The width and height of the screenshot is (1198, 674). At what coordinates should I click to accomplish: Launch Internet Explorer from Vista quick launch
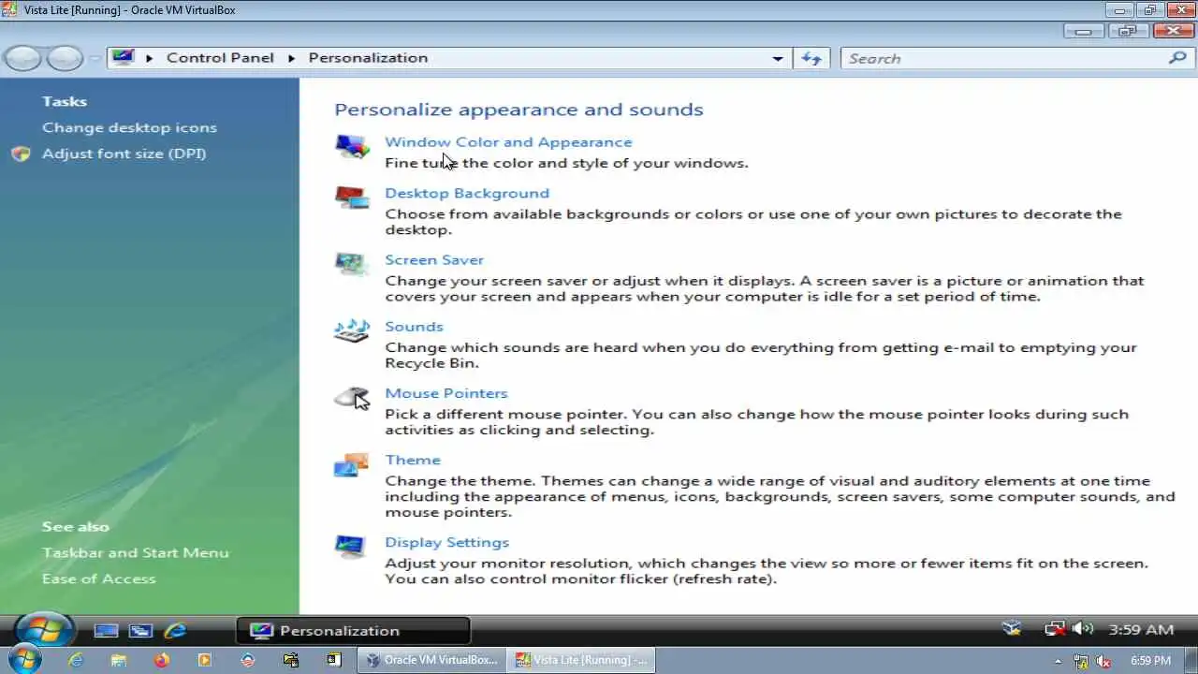click(x=175, y=631)
